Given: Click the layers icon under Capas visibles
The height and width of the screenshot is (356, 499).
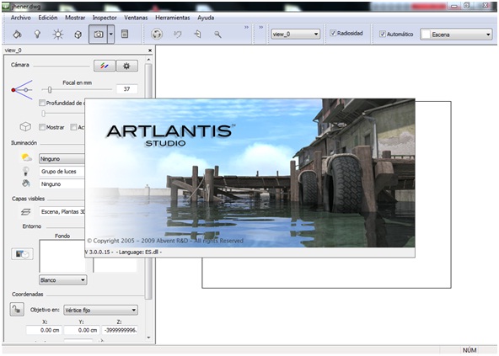Looking at the screenshot, I should tap(26, 212).
